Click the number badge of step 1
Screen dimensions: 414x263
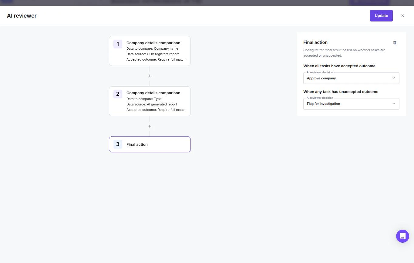(x=118, y=44)
